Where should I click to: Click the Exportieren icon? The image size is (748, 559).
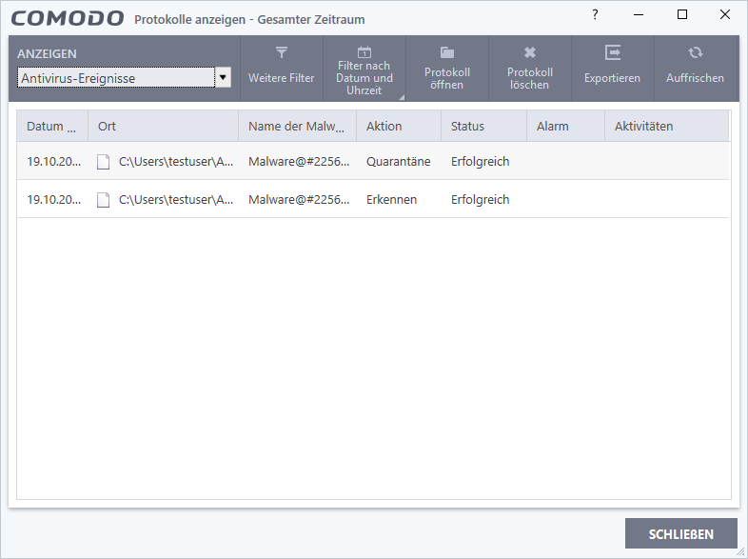612,53
